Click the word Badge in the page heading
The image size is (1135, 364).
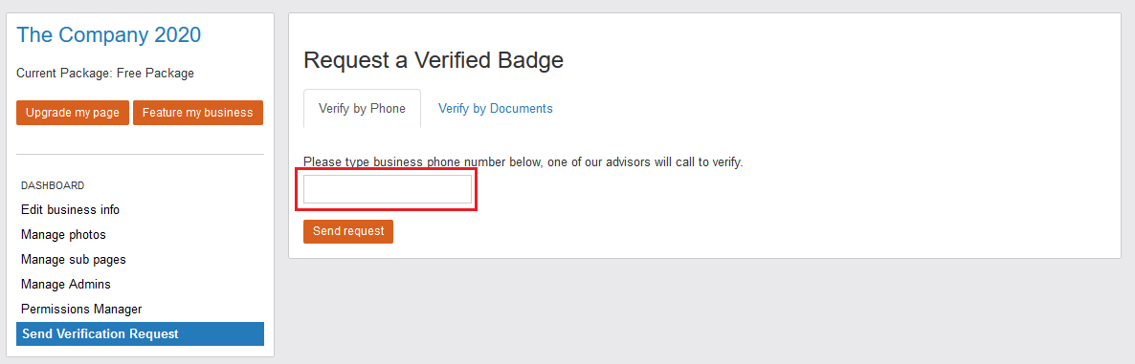click(525, 60)
